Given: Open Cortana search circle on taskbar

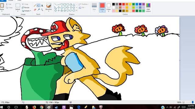Looking at the screenshot, I should point(9,107).
